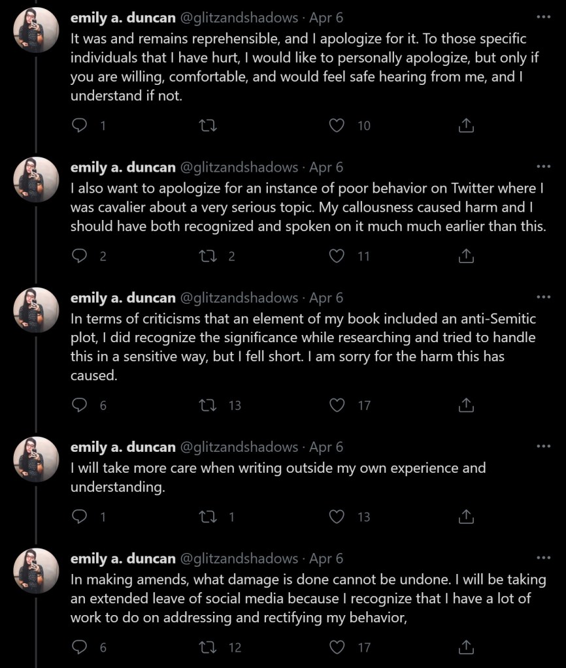Like the tweet with 10 likes

pos(337,125)
